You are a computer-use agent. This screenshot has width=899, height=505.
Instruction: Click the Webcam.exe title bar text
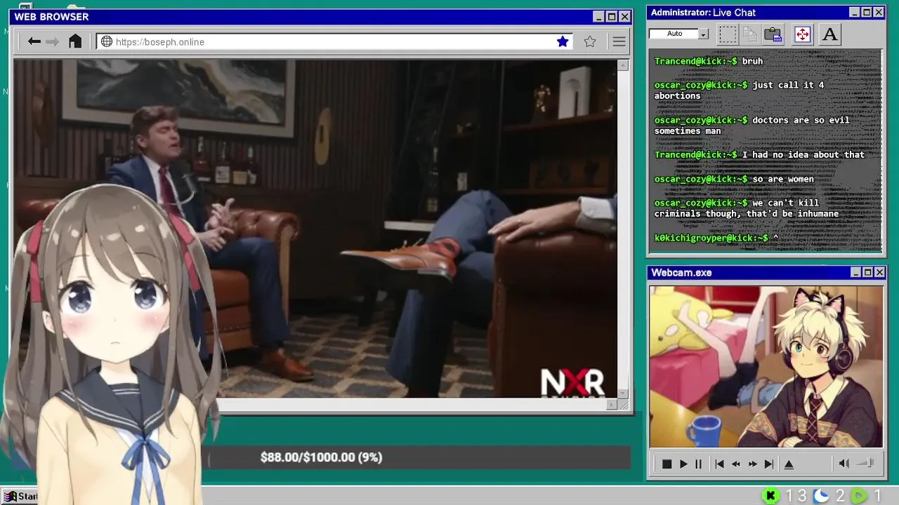point(681,273)
